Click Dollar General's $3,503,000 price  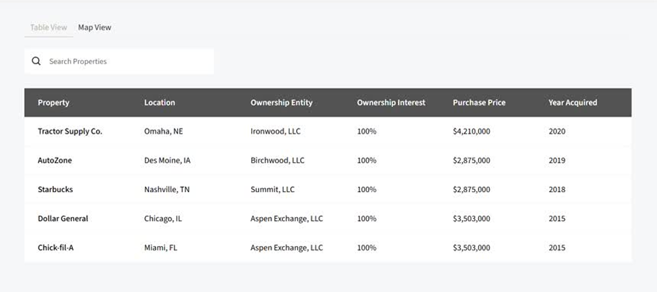click(471, 218)
